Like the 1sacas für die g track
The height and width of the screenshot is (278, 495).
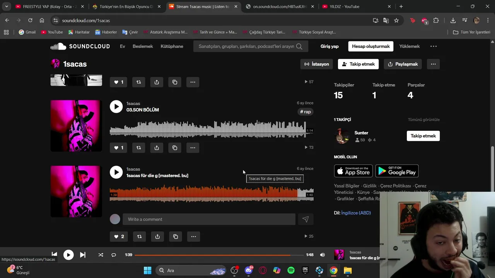point(119,236)
